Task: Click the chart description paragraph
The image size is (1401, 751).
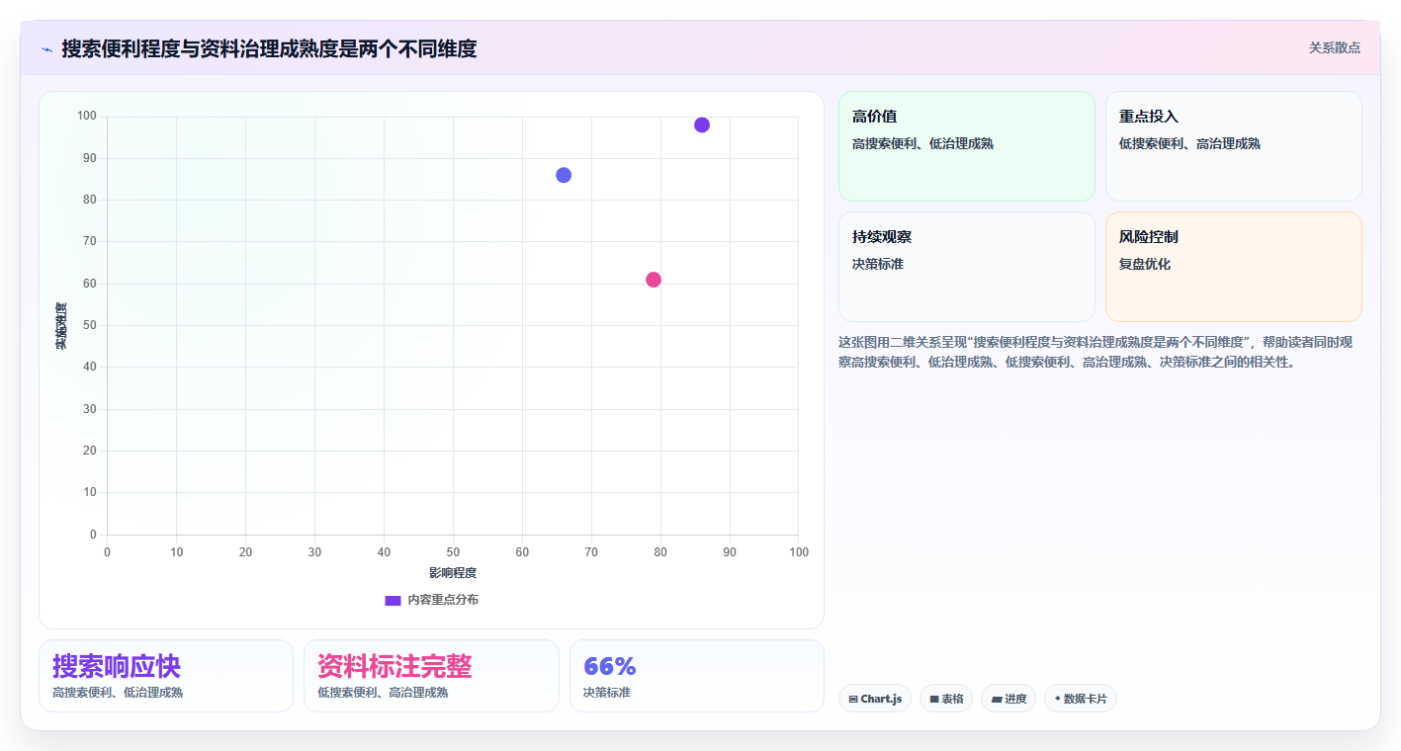Action: 1099,352
